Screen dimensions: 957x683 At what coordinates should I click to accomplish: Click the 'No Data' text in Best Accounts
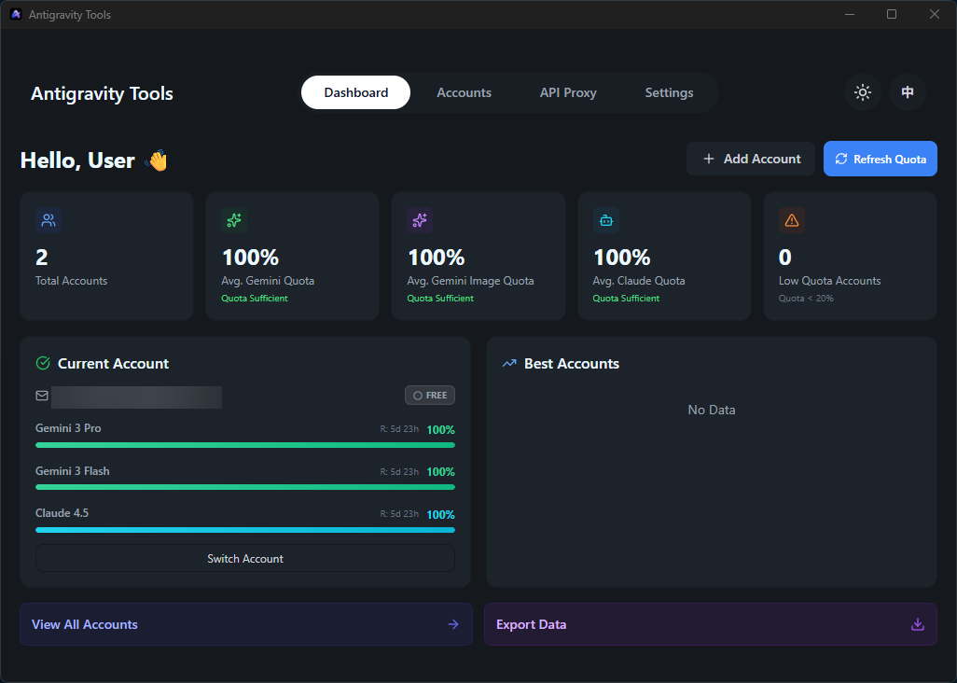712,411
